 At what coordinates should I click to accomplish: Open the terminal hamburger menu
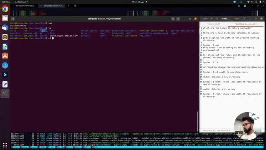(178, 19)
